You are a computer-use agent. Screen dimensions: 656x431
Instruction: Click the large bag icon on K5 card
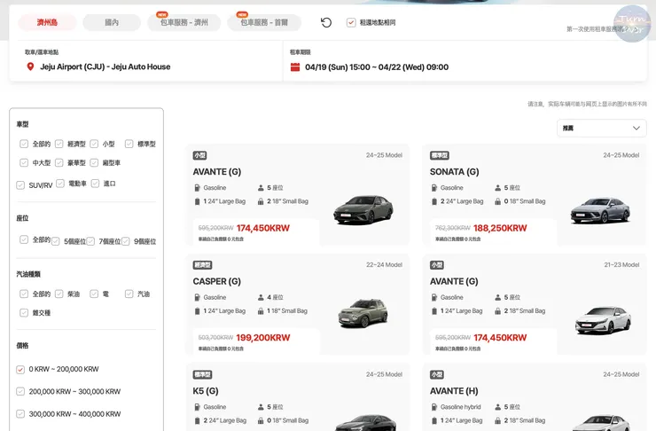(197, 420)
